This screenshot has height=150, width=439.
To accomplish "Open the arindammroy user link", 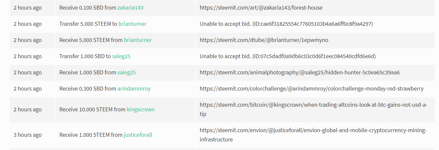I will coord(134,89).
